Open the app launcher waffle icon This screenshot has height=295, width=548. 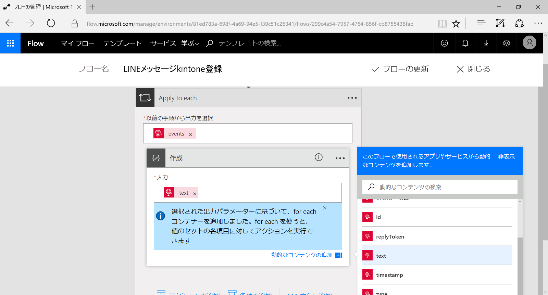tap(10, 43)
